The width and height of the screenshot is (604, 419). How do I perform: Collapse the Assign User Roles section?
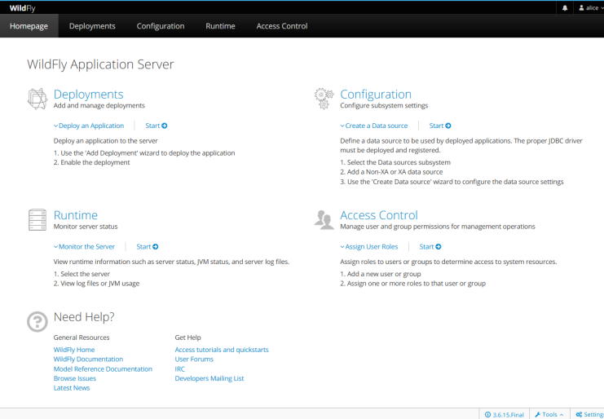pyautogui.click(x=369, y=246)
